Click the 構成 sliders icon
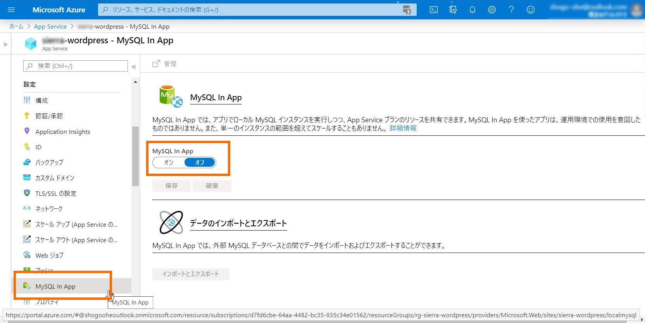The height and width of the screenshot is (323, 645). (27, 100)
